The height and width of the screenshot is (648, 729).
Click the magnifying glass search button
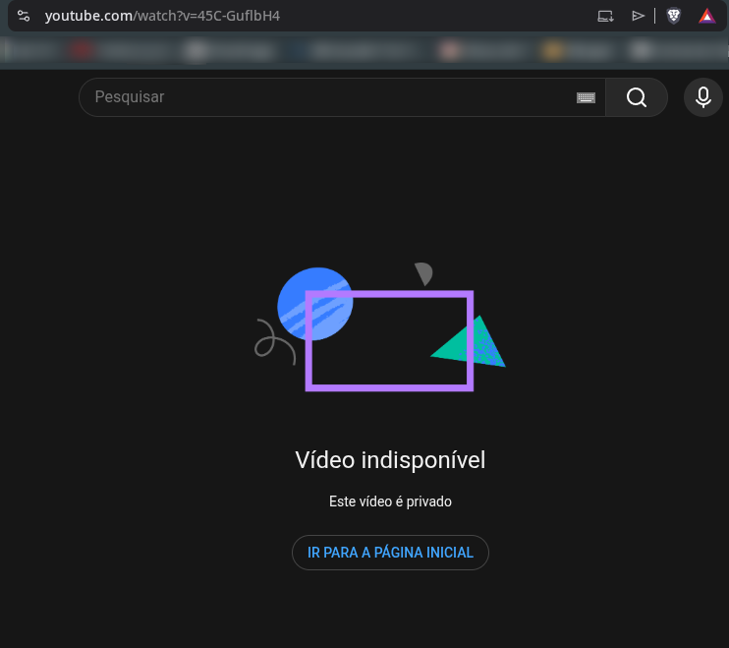pyautogui.click(x=637, y=97)
